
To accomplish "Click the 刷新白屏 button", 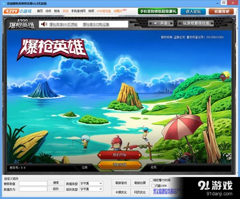I will point(140,183).
